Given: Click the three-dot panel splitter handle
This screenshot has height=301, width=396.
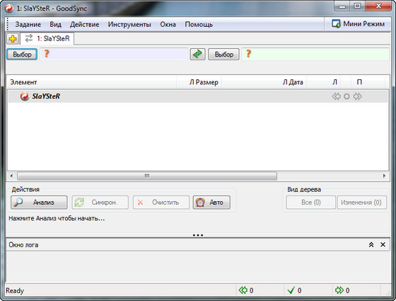Looking at the screenshot, I should tap(198, 235).
